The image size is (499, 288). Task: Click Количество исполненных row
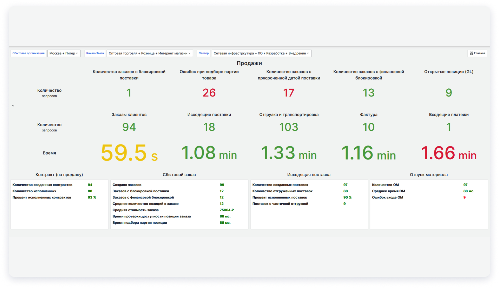pos(59,191)
